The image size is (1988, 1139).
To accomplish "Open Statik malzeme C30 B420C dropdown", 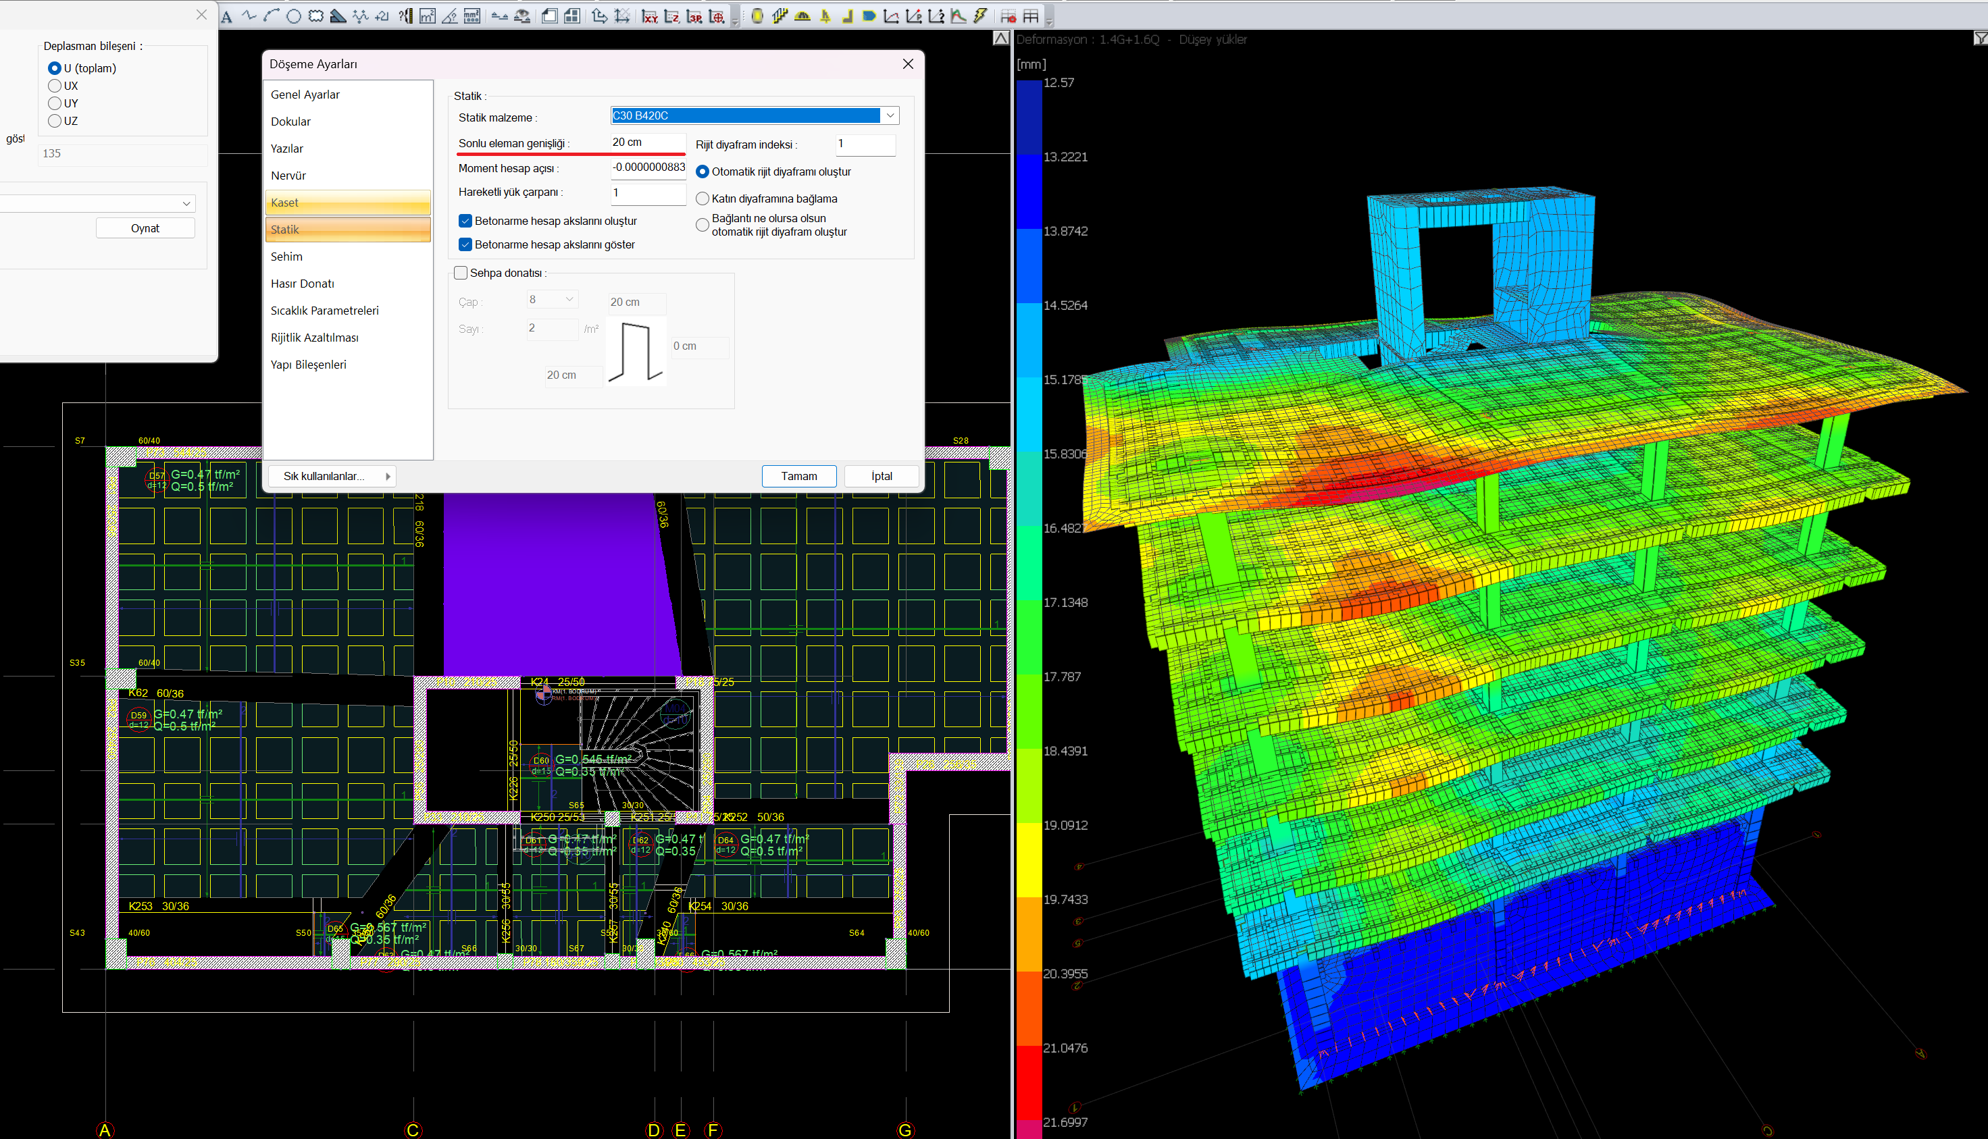I will 890,115.
